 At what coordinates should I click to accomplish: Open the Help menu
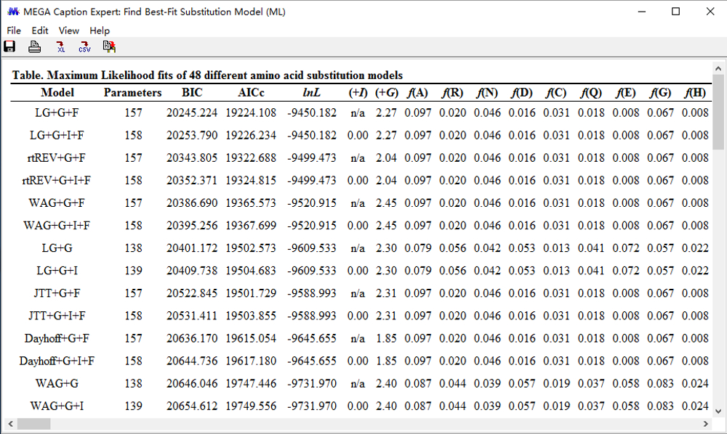tap(100, 30)
